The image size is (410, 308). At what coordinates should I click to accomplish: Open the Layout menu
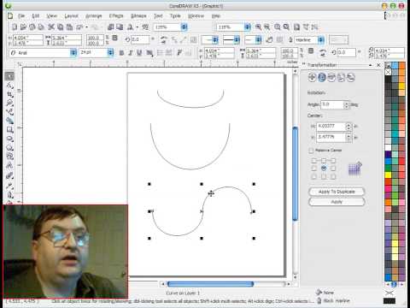pyautogui.click(x=71, y=15)
